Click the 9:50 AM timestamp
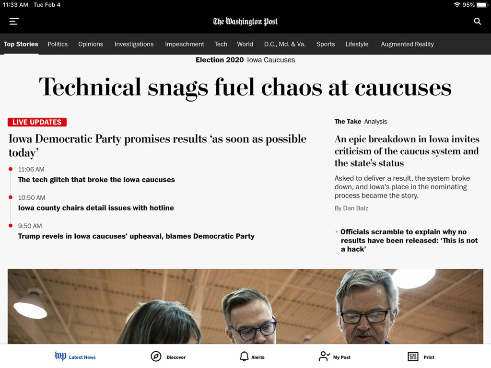Viewport: 491px width, 368px height. coord(30,226)
